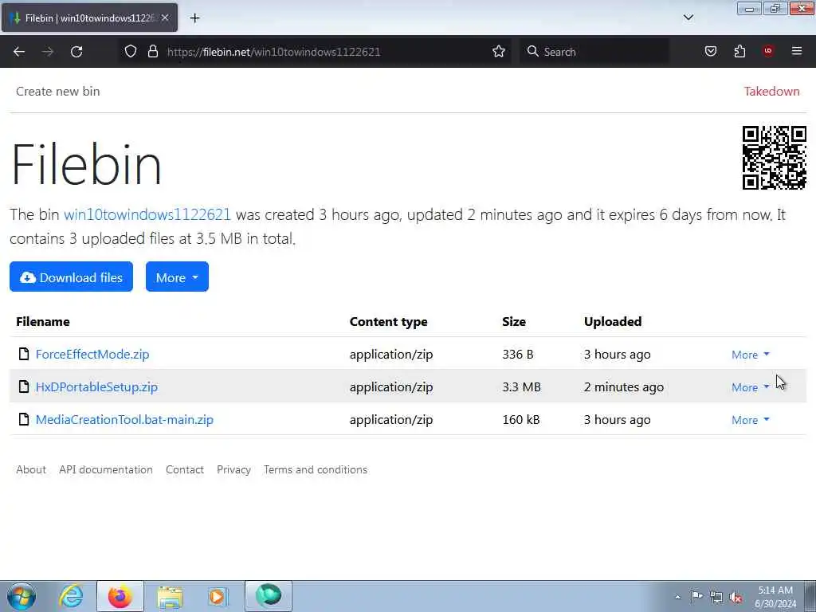The image size is (816, 612).
Task: List all tabs with the chevron button
Action: pyautogui.click(x=688, y=18)
